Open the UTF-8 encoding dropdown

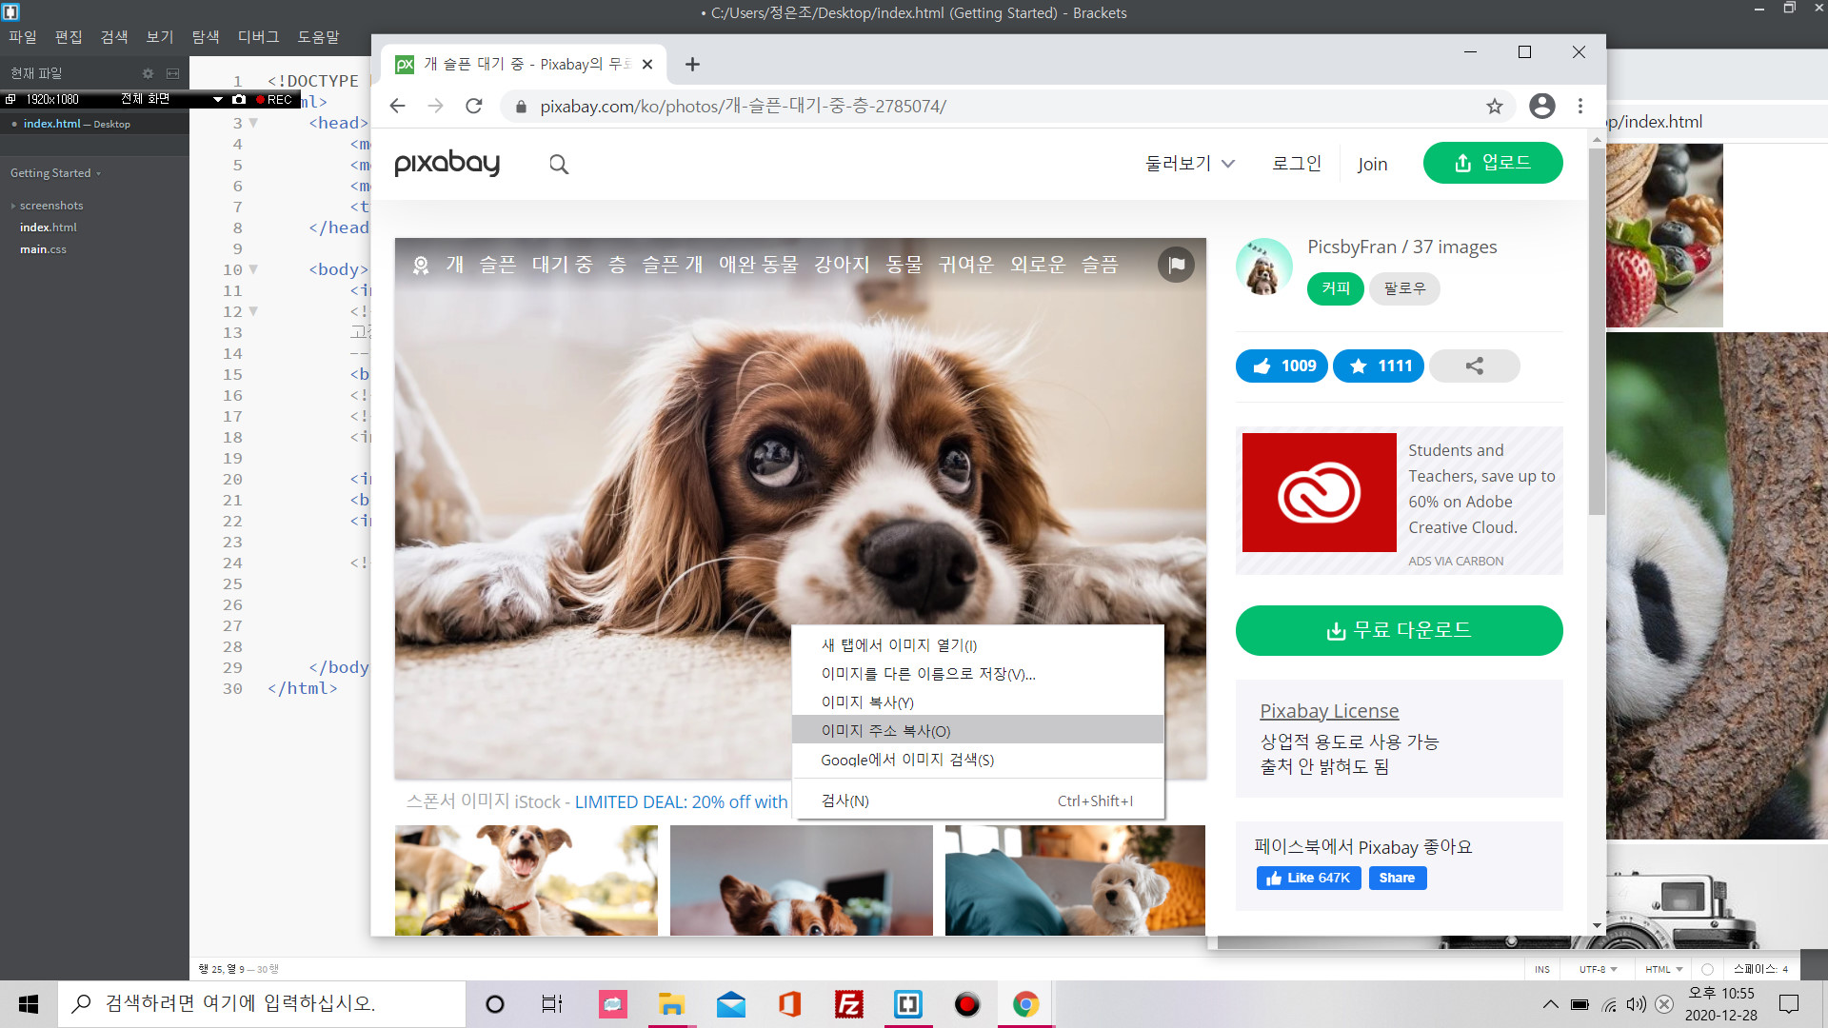[1599, 969]
